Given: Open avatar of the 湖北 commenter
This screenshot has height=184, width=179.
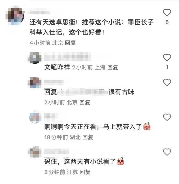Looking at the screenshot, I should pyautogui.click(x=35, y=117).
